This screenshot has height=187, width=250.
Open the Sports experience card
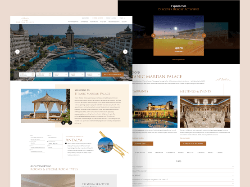(x=178, y=36)
